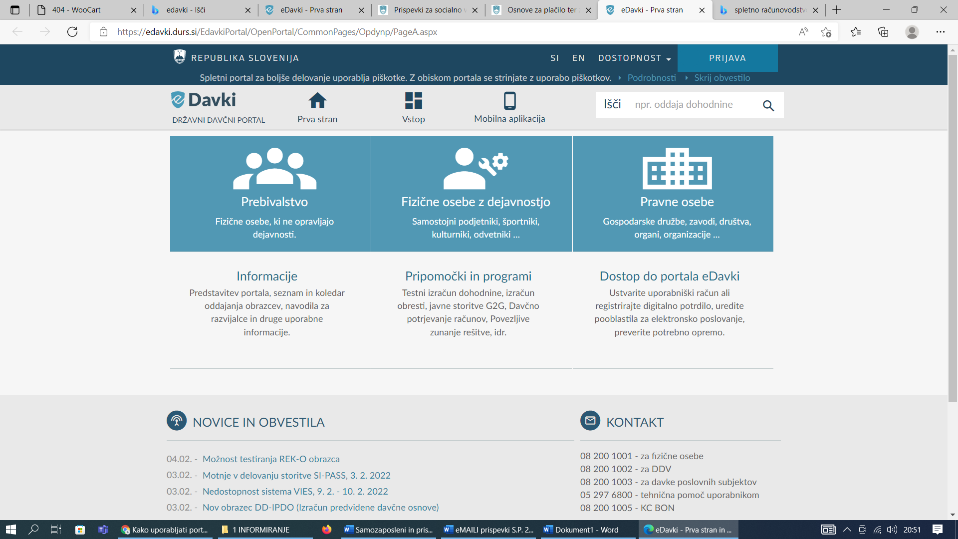The image size is (958, 539).
Task: Activate the Read aloud icon
Action: pyautogui.click(x=803, y=32)
